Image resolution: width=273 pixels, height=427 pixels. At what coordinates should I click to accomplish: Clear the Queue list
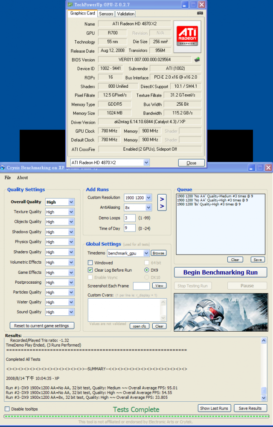pos(235,260)
